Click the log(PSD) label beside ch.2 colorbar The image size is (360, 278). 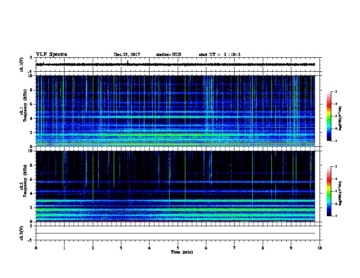tap(340, 193)
